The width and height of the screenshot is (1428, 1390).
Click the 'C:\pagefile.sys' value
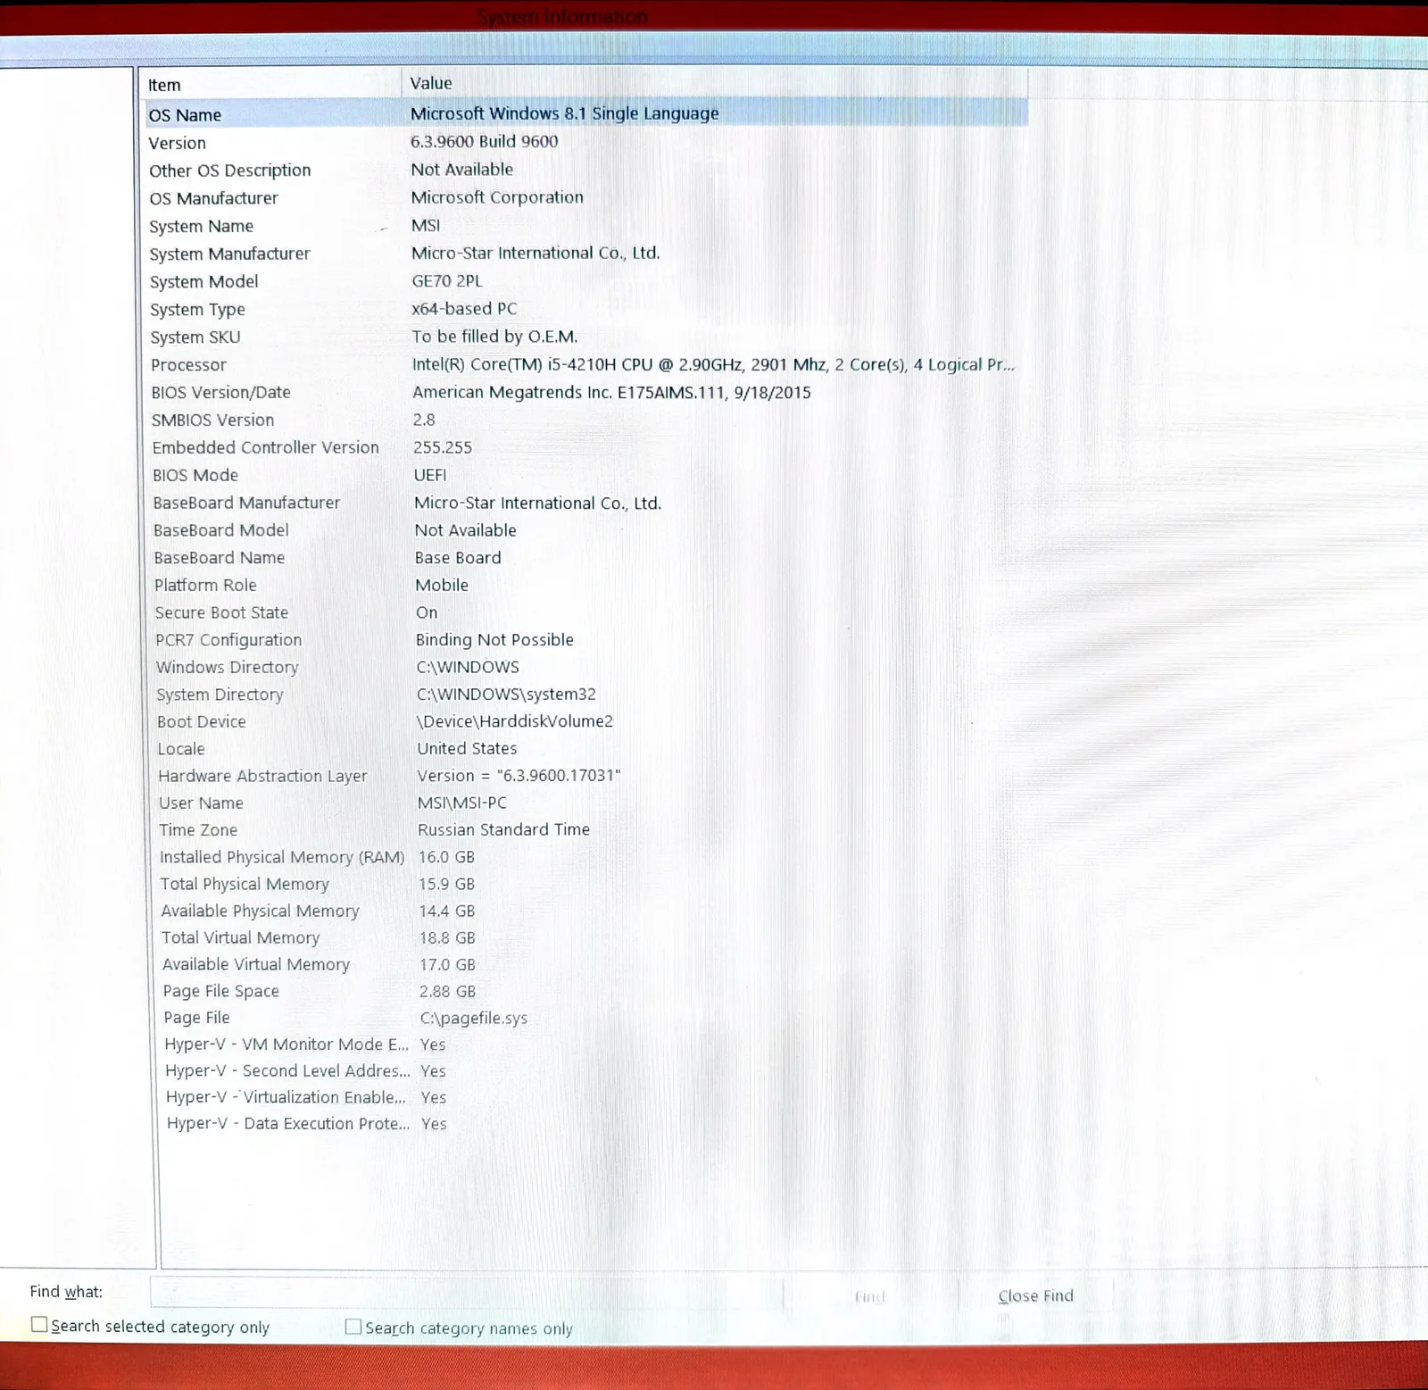click(473, 1018)
